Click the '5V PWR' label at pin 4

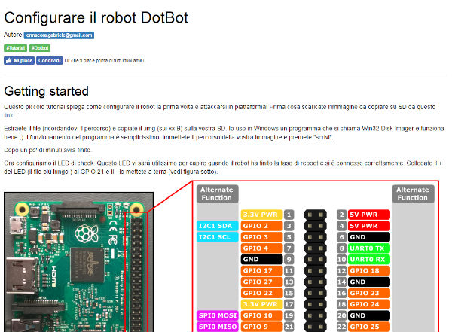(369, 226)
